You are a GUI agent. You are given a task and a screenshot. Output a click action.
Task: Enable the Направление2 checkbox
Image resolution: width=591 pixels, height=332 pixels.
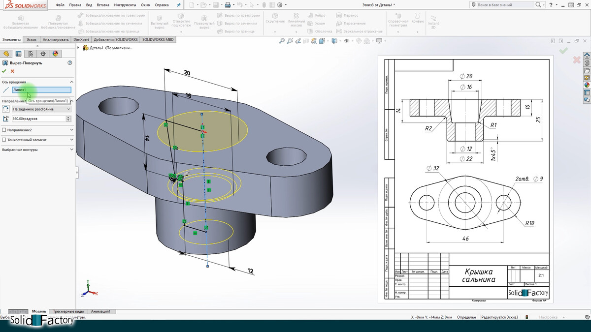[x=4, y=130]
